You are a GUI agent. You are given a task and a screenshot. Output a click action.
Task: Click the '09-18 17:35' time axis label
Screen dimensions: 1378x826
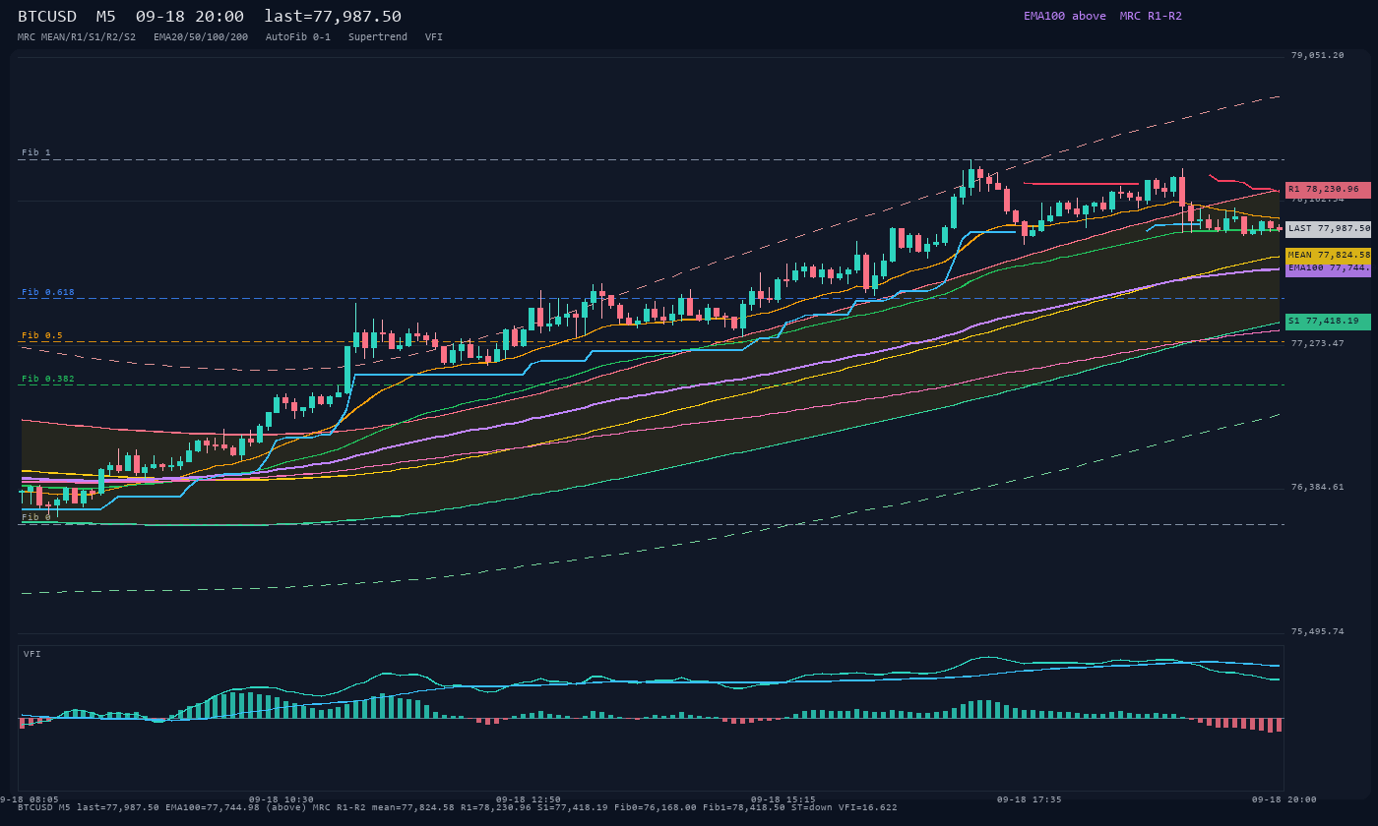[x=1030, y=799]
